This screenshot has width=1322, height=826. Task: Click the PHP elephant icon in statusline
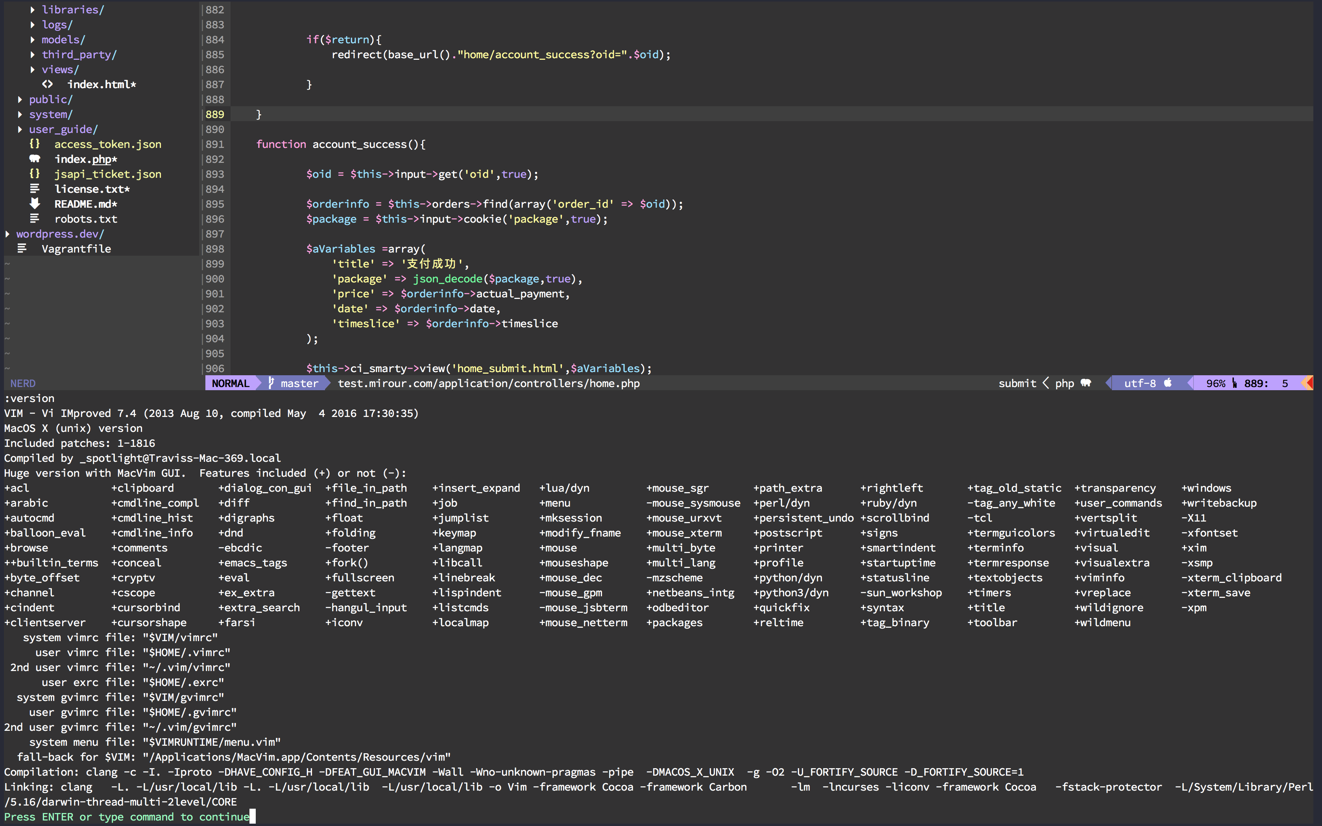click(x=1086, y=383)
